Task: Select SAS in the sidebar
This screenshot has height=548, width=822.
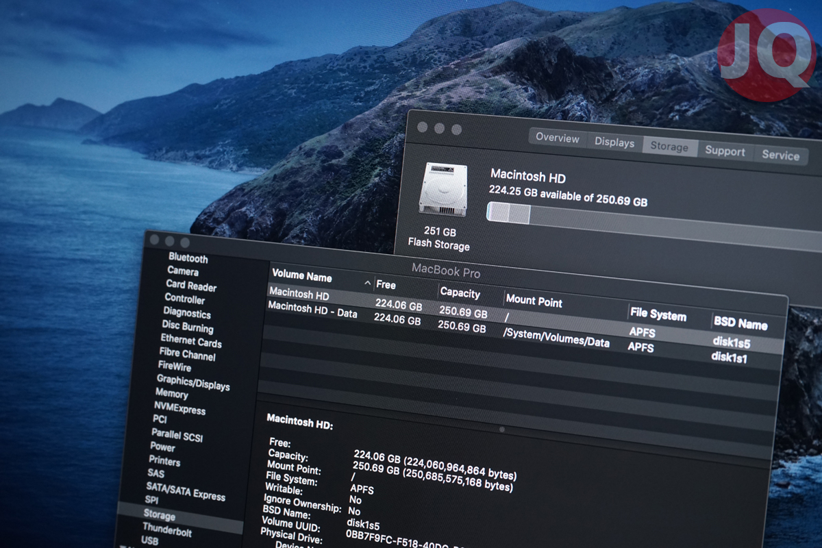Action: coord(155,473)
